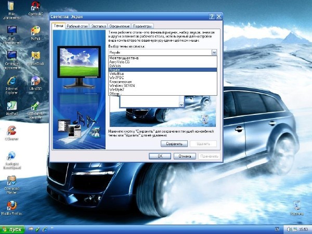
Task: Click the scroll-down arrow in theme preview
Action: (181, 105)
